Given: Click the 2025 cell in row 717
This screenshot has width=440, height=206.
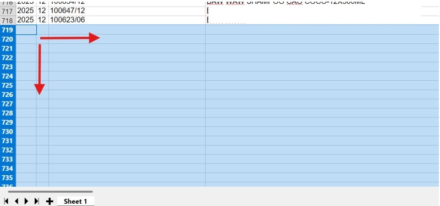Looking at the screenshot, I should (x=26, y=11).
